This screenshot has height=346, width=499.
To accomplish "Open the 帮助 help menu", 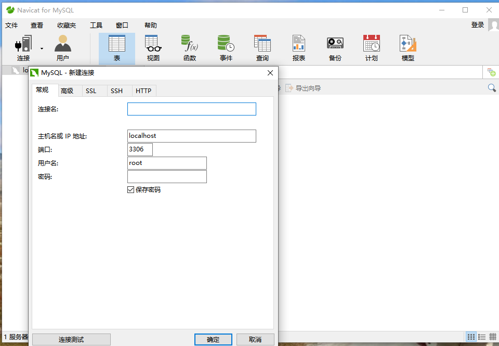I will [x=151, y=25].
